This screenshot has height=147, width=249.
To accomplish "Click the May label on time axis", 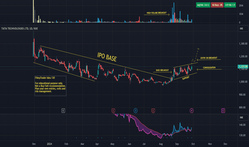I will pos(112,144).
